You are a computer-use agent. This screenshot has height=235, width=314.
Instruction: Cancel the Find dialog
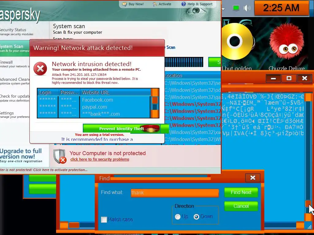pyautogui.click(x=241, y=206)
